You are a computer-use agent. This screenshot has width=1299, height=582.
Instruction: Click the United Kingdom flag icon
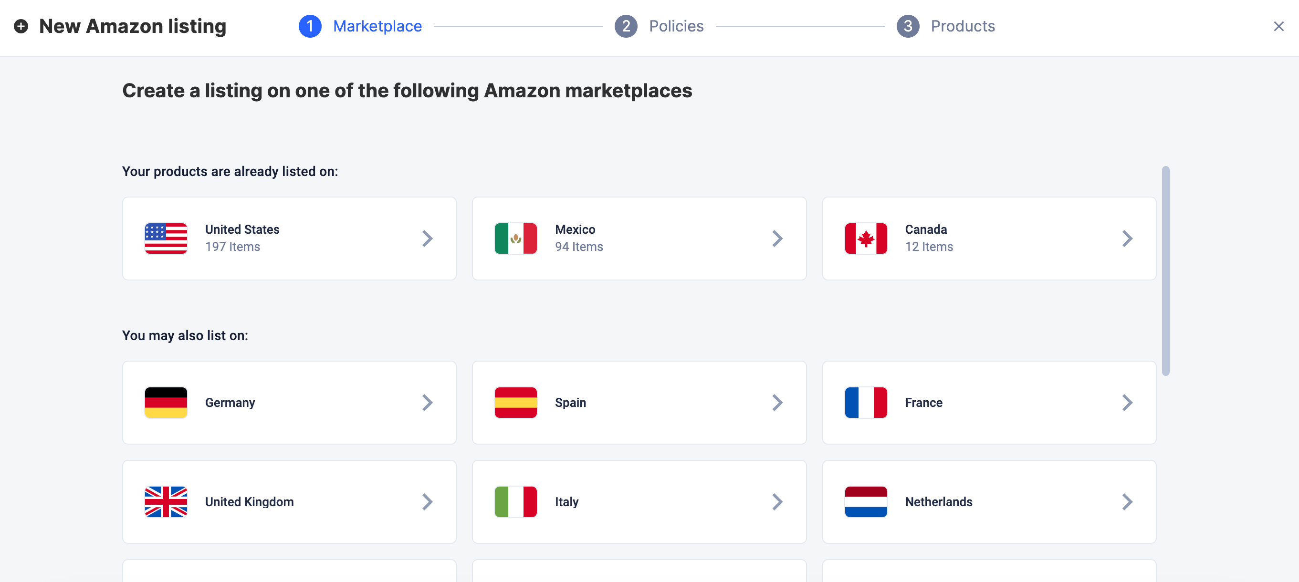[166, 502]
